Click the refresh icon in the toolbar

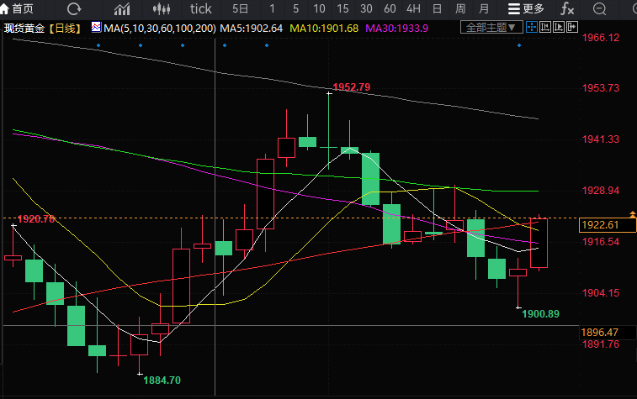pos(74,9)
